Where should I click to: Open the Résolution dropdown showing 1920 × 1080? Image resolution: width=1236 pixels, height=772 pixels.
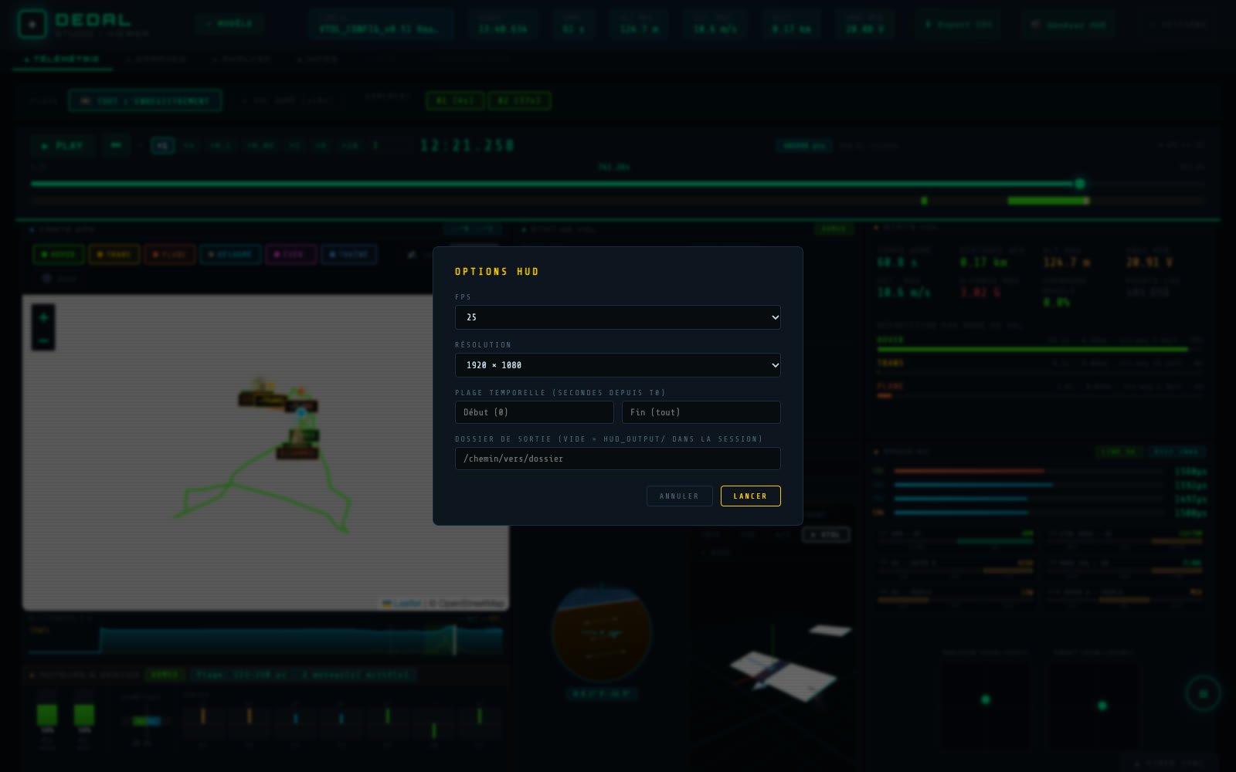[617, 365]
